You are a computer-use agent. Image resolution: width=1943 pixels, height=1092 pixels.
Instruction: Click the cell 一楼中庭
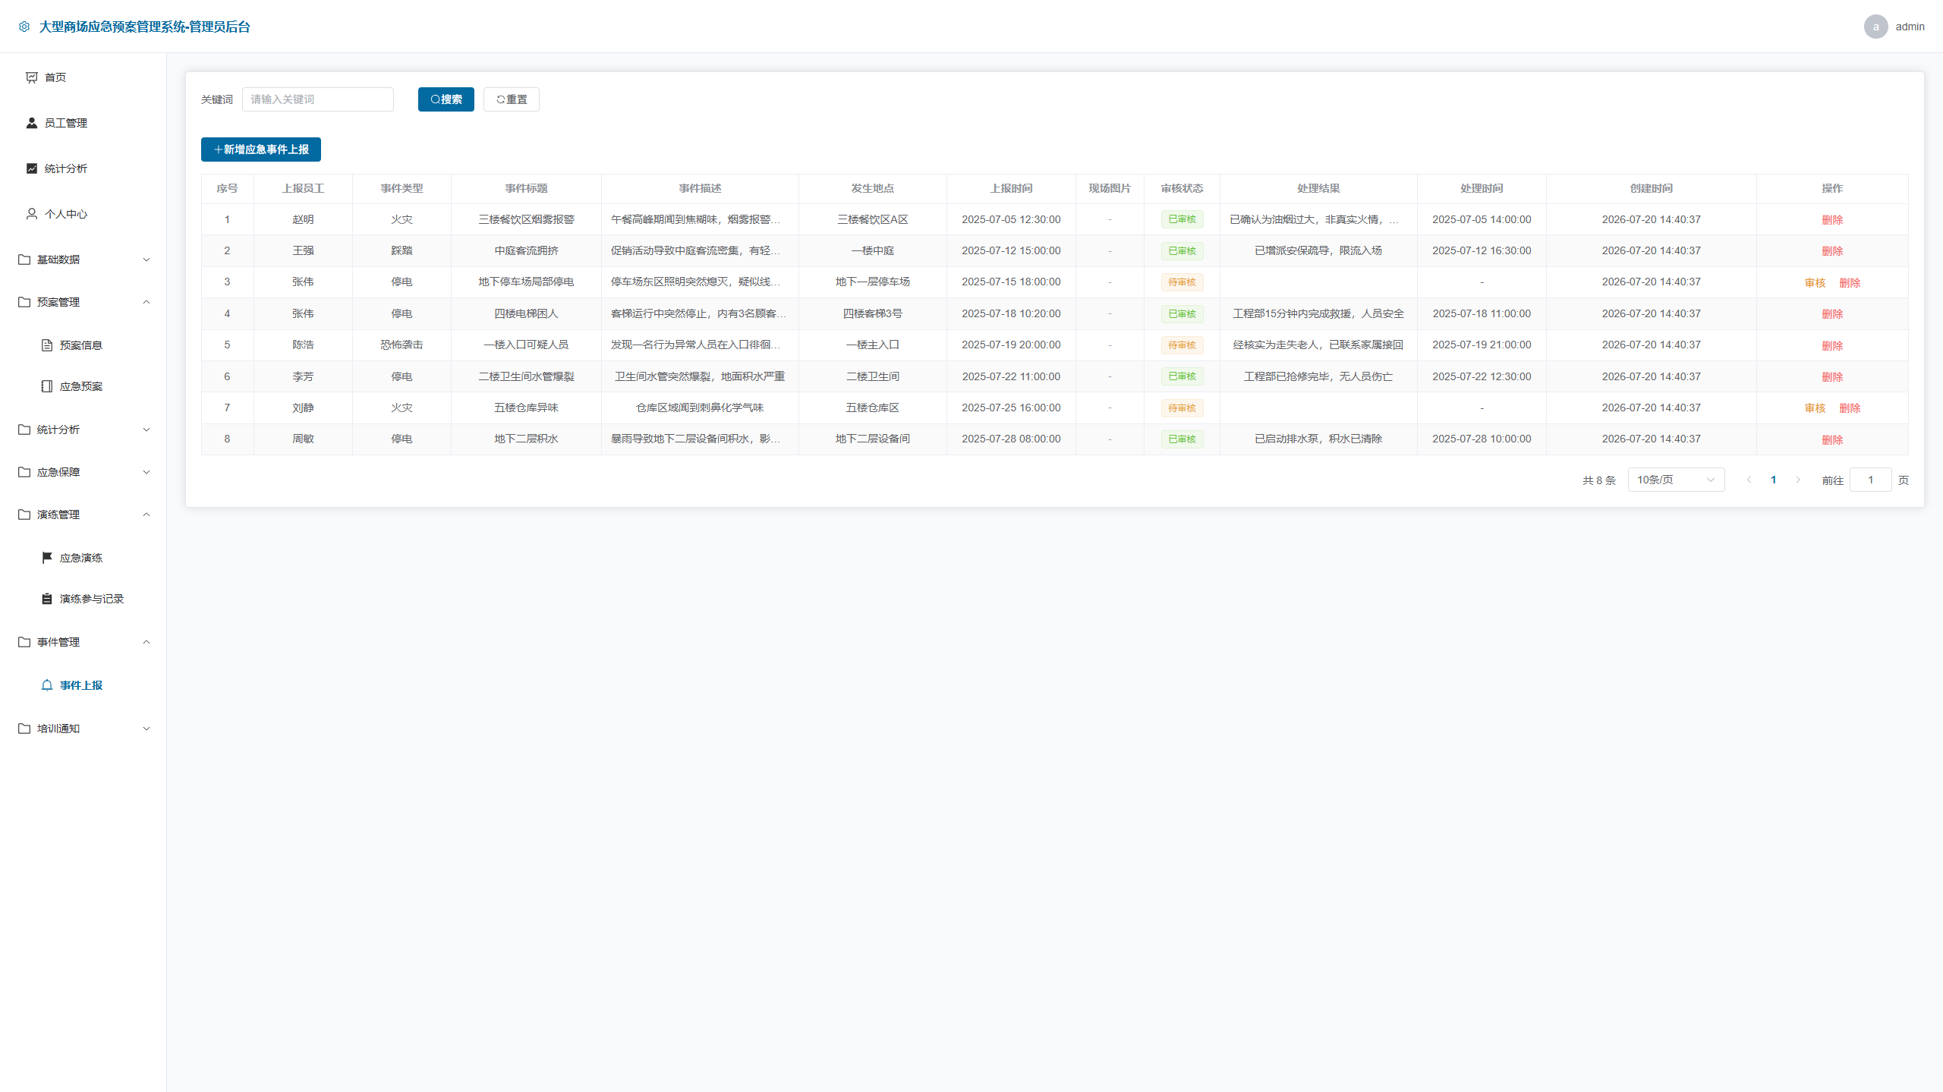[x=873, y=251]
